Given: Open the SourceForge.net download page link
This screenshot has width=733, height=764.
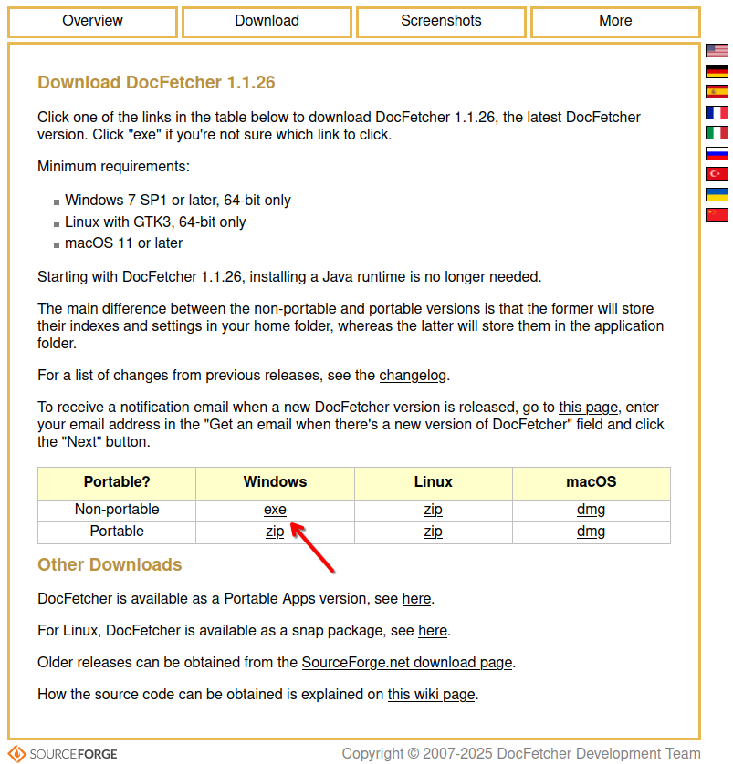Looking at the screenshot, I should tap(407, 662).
